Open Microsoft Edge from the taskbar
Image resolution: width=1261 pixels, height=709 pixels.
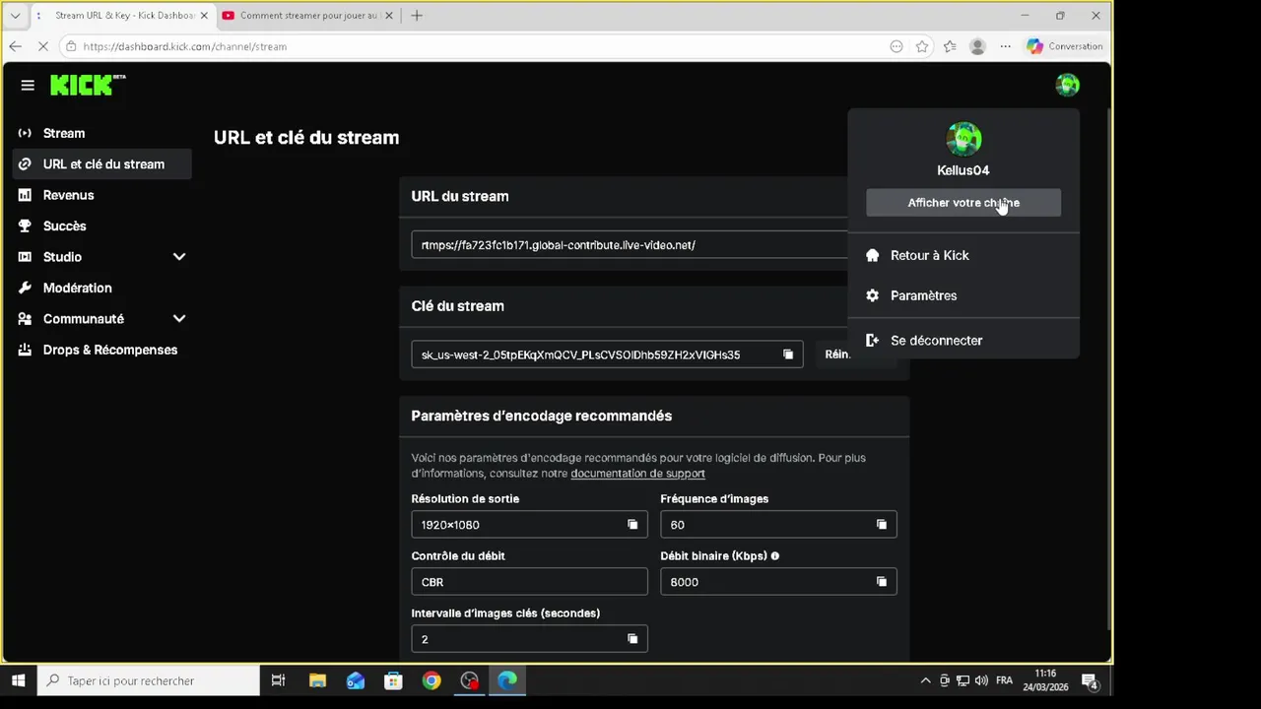click(507, 680)
